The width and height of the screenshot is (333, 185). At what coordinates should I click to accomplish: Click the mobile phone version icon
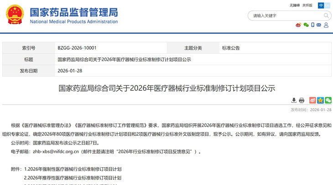click(x=312, y=25)
